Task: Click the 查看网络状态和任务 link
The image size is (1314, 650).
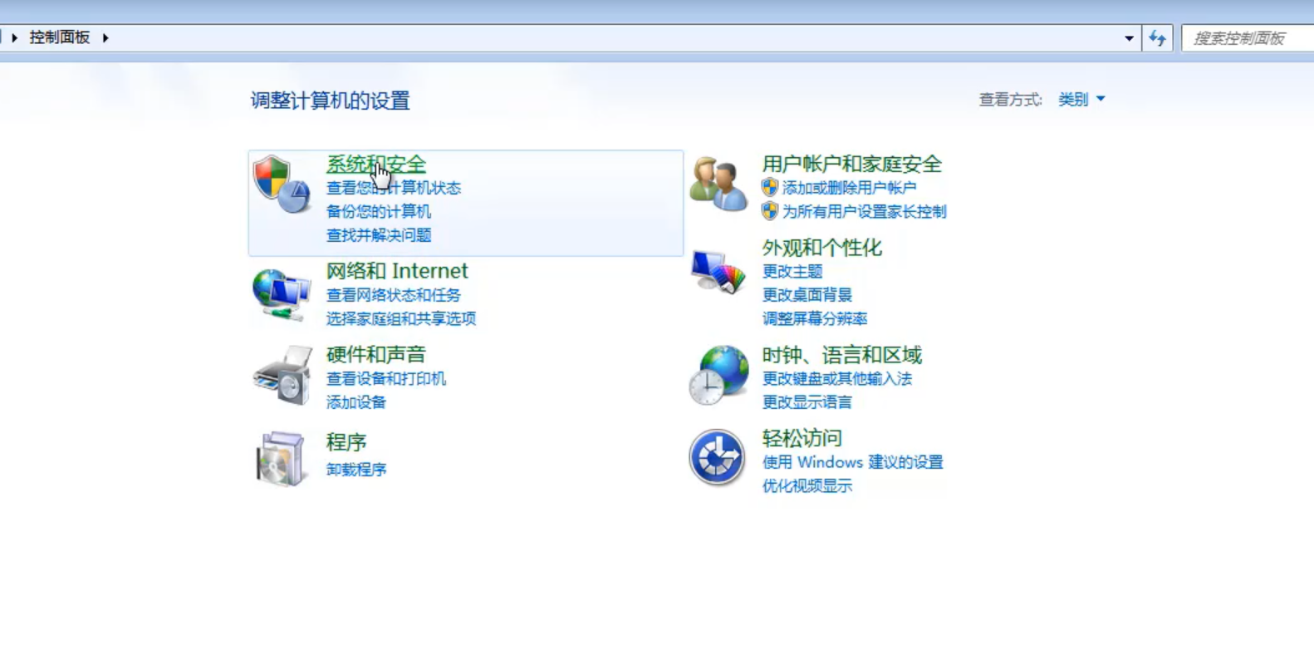Action: point(394,295)
